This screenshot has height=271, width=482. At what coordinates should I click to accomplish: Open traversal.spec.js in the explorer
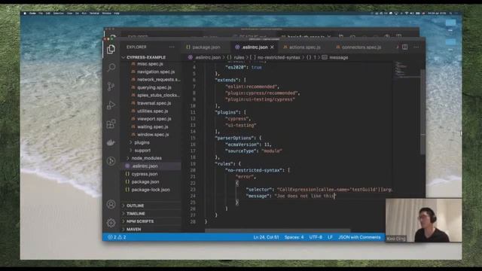tap(154, 103)
